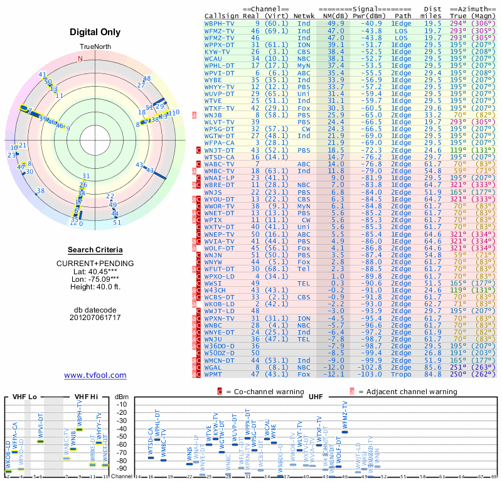Click the C warning marker beside WABC-TV row

tap(198, 164)
